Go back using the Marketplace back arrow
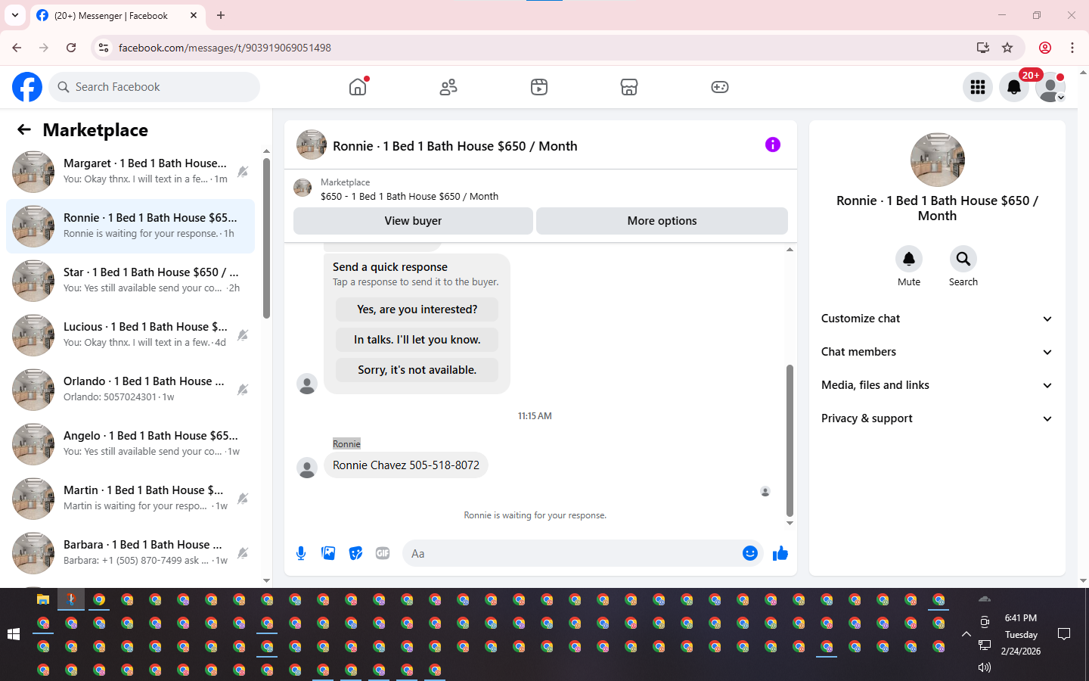This screenshot has width=1089, height=681. click(24, 129)
